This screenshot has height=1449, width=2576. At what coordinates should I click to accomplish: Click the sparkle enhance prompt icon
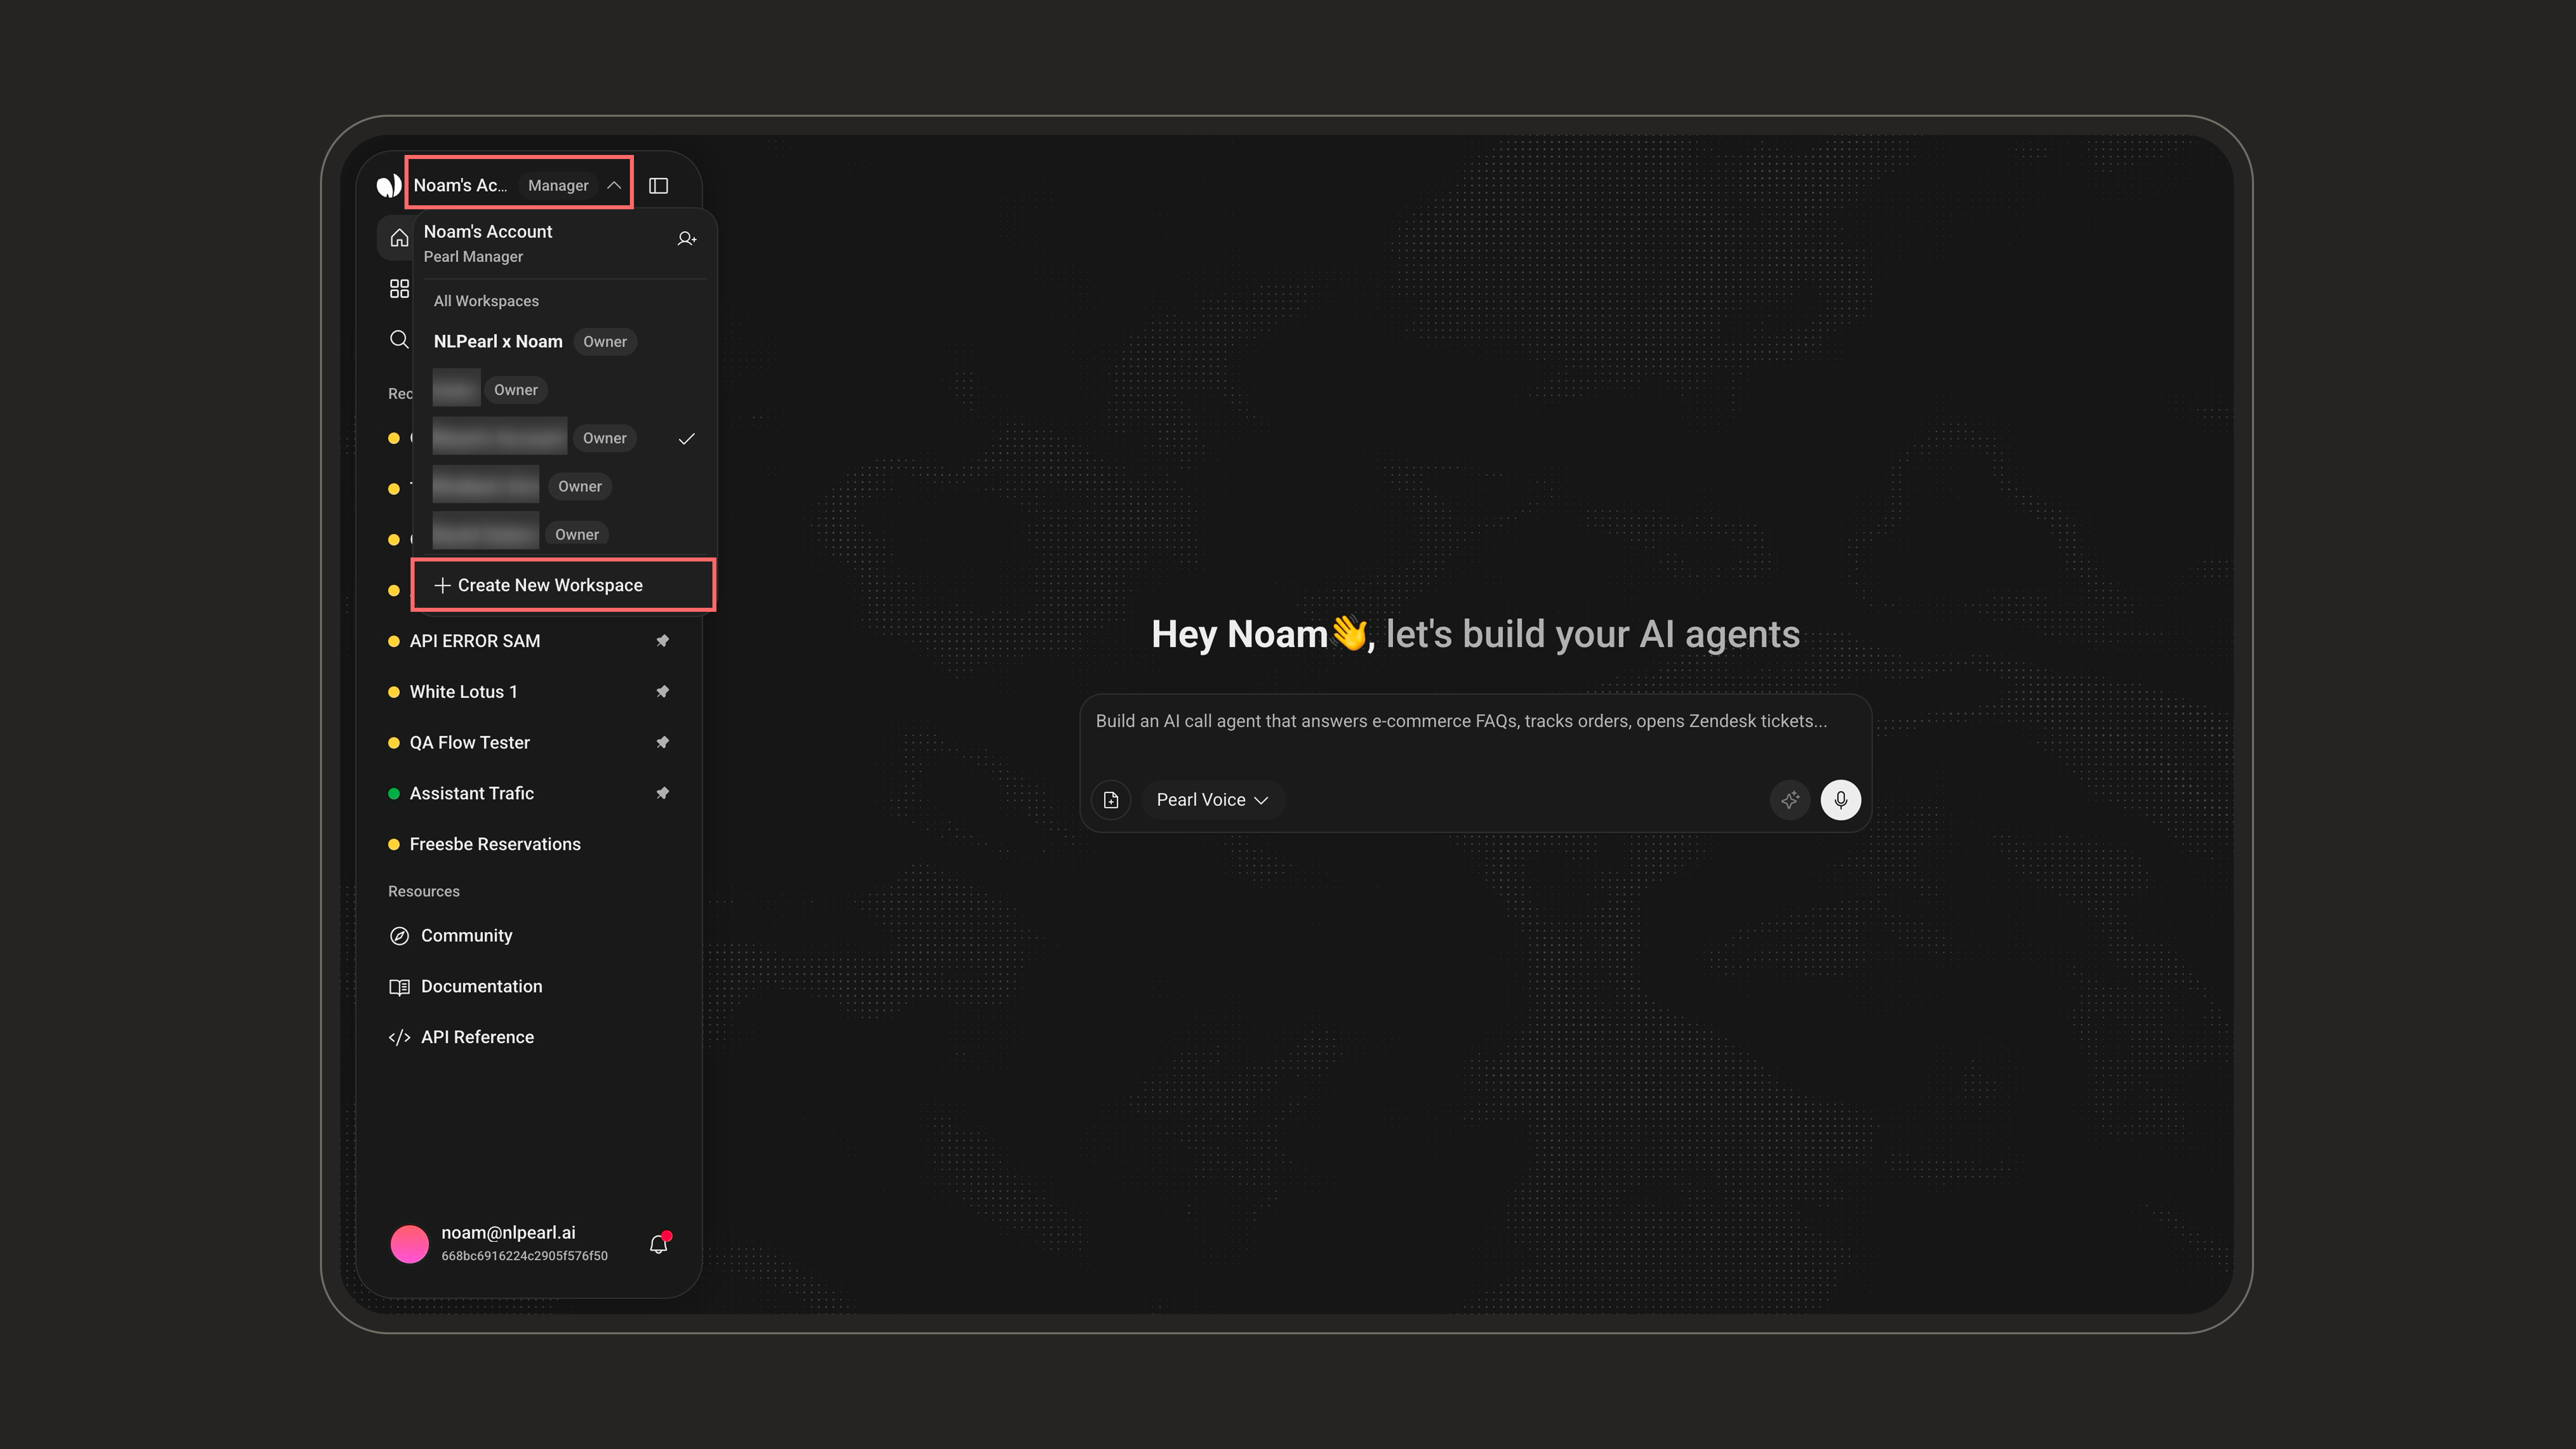(x=1790, y=800)
